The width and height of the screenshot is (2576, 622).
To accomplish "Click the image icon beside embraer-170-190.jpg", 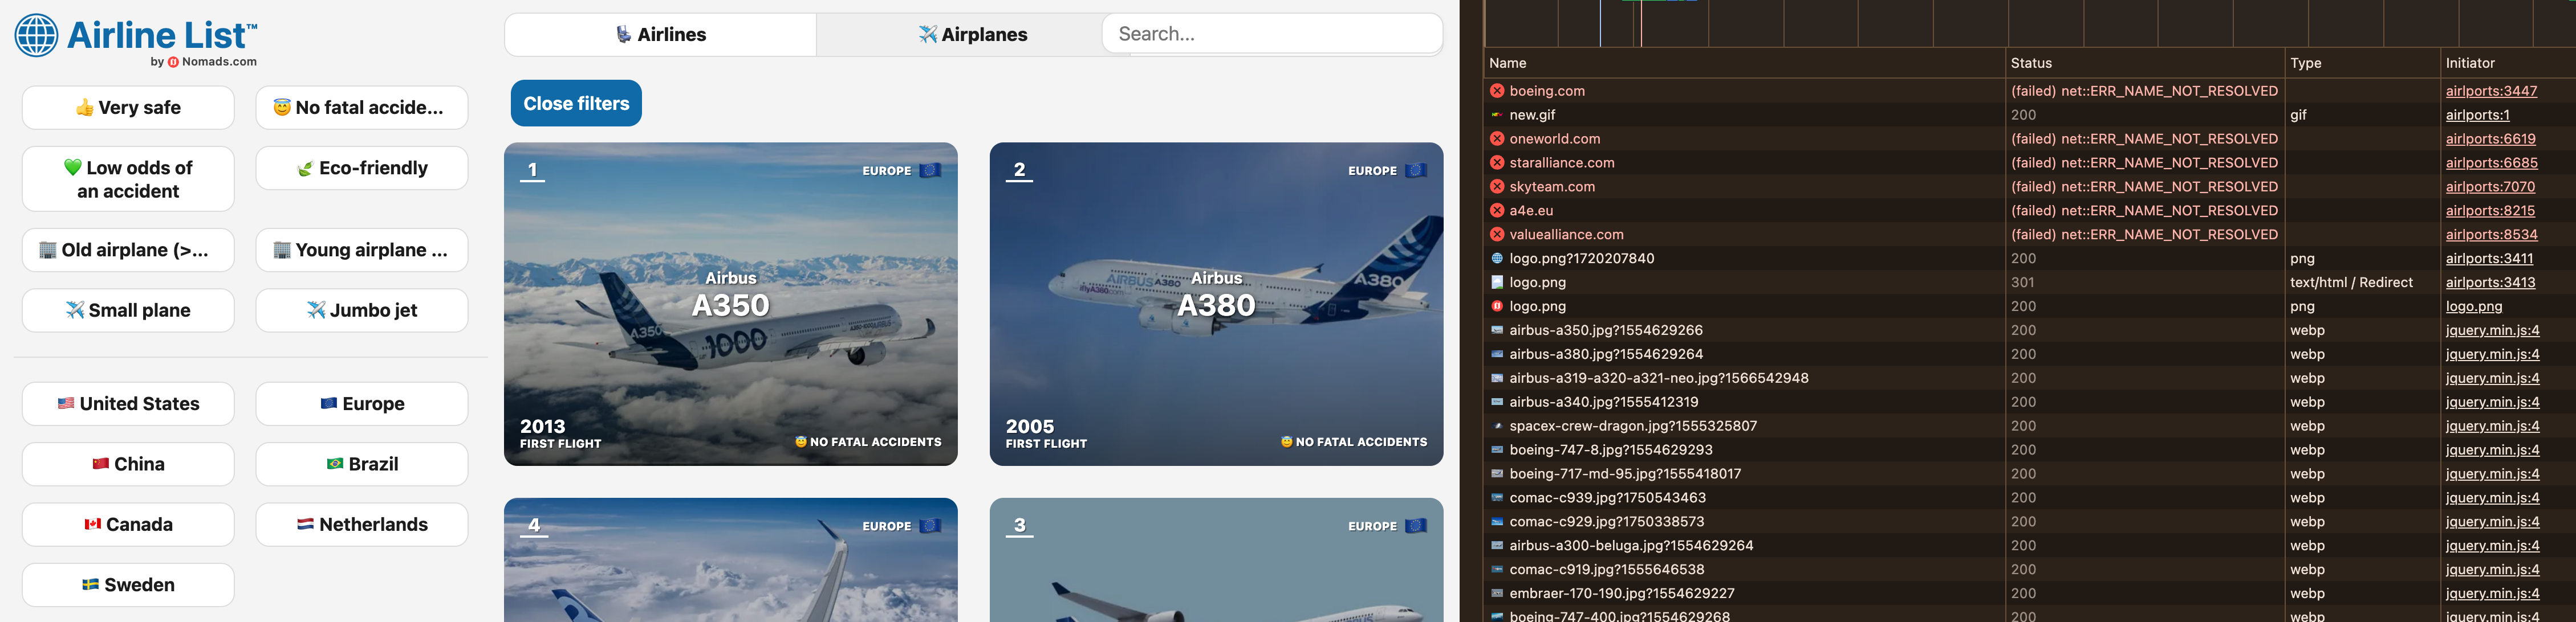I will point(1497,594).
